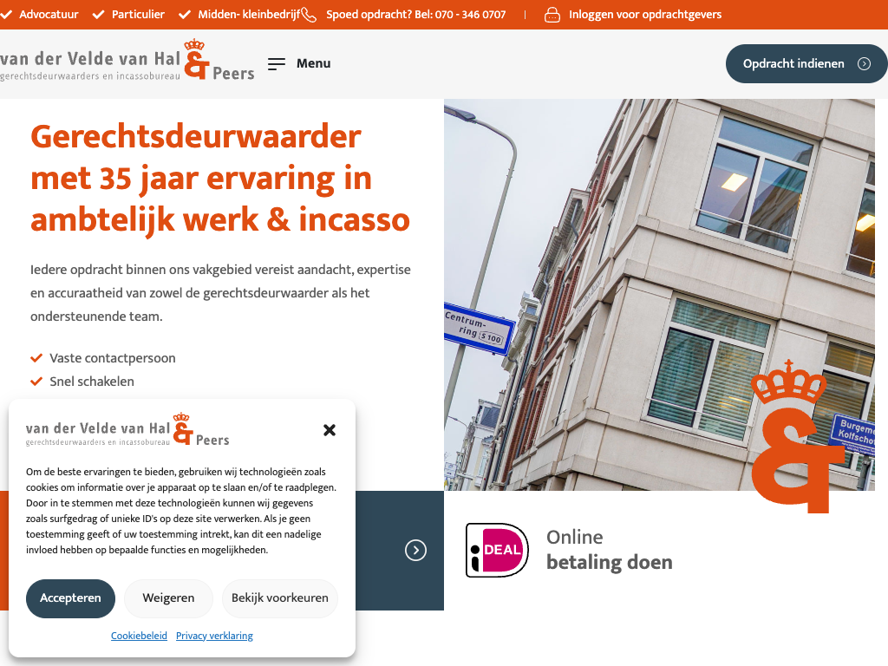Click the company logo in header
This screenshot has width=888, height=666.
click(127, 62)
